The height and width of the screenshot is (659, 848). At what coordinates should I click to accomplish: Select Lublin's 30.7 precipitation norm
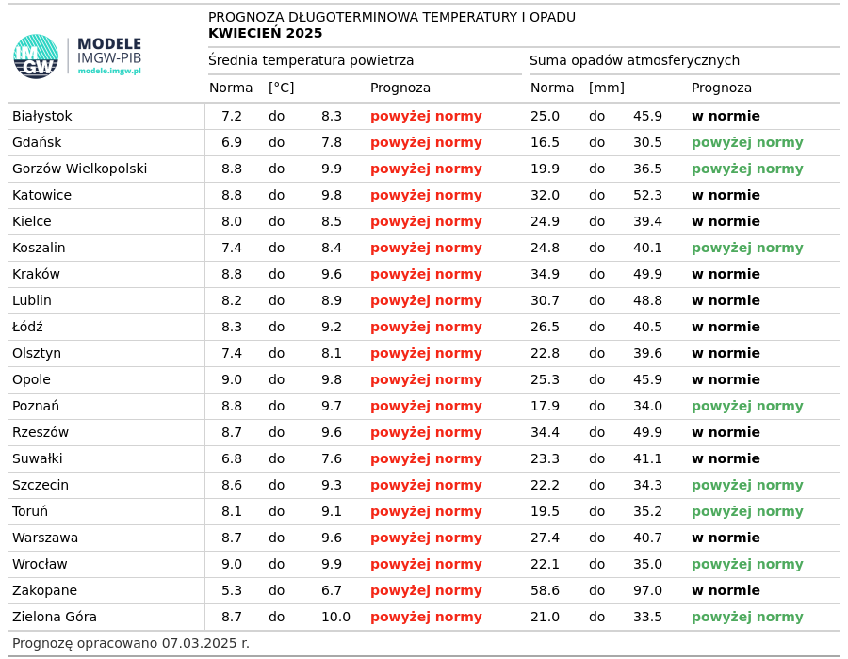tap(546, 300)
